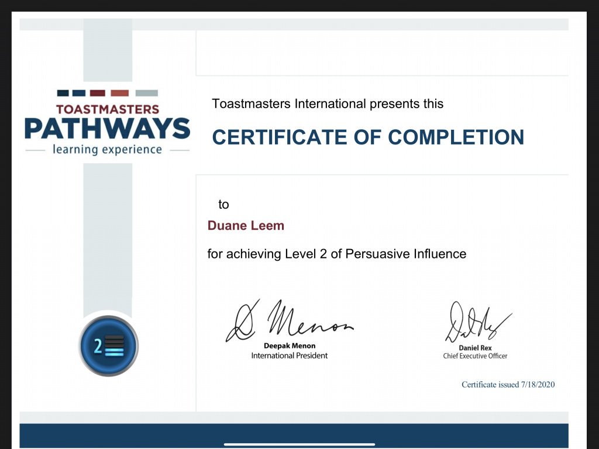Expand the CERTIFICATE OF COMPLETION heading
The height and width of the screenshot is (449, 599).
[368, 137]
